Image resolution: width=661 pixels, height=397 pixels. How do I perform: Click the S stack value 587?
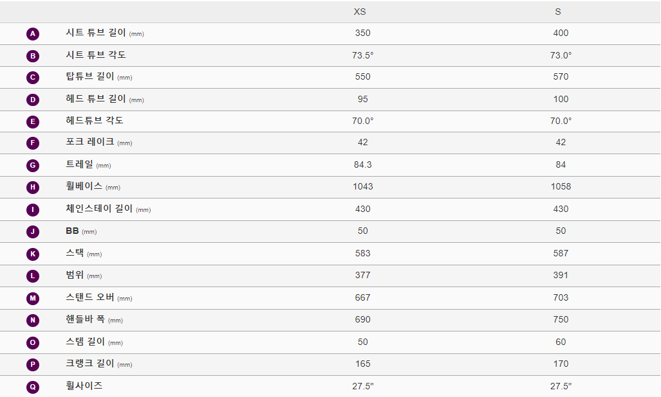click(x=561, y=253)
